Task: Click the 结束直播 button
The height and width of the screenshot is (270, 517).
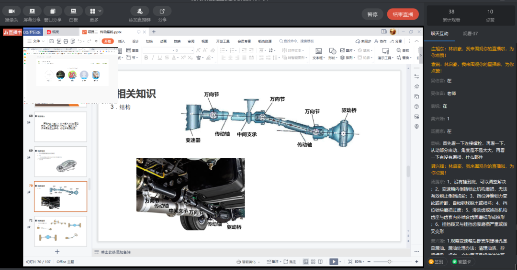Action: coord(403,14)
